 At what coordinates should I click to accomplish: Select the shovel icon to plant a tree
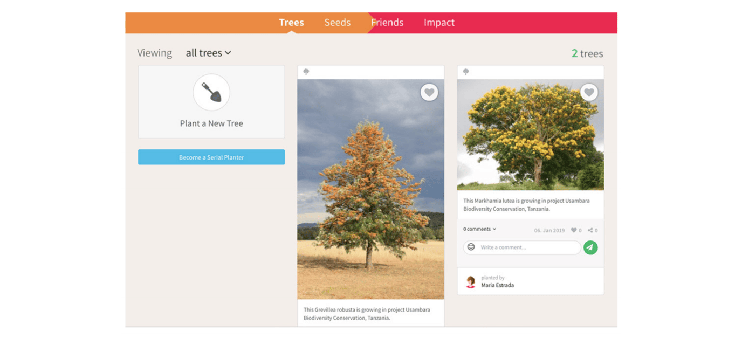pyautogui.click(x=211, y=92)
